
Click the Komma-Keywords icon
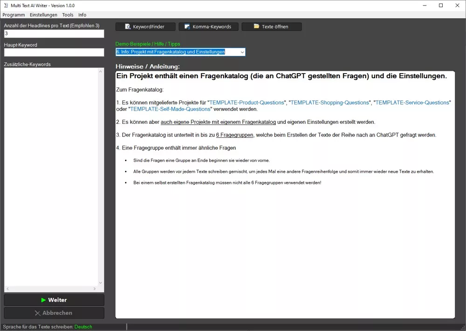tap(187, 27)
